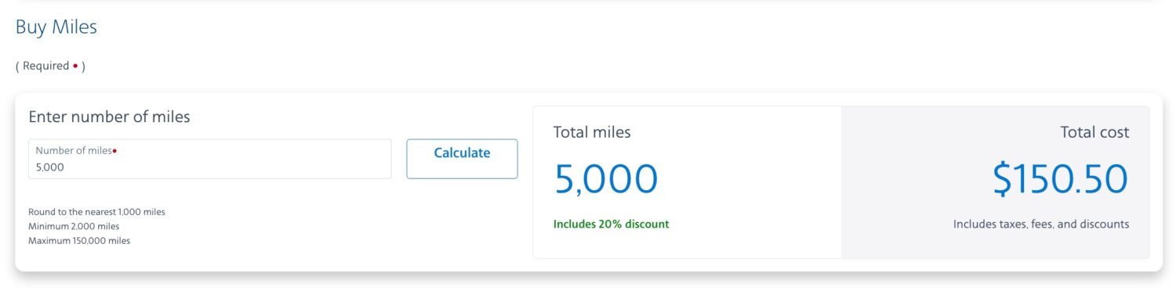Click the 5,000 value inside the miles field
1176x291 pixels.
pos(50,167)
